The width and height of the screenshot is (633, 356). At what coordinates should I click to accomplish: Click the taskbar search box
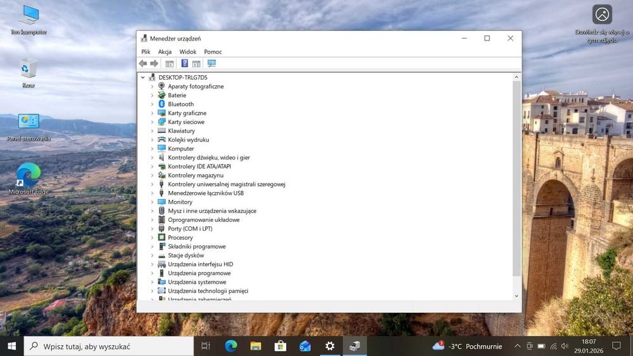(109, 346)
